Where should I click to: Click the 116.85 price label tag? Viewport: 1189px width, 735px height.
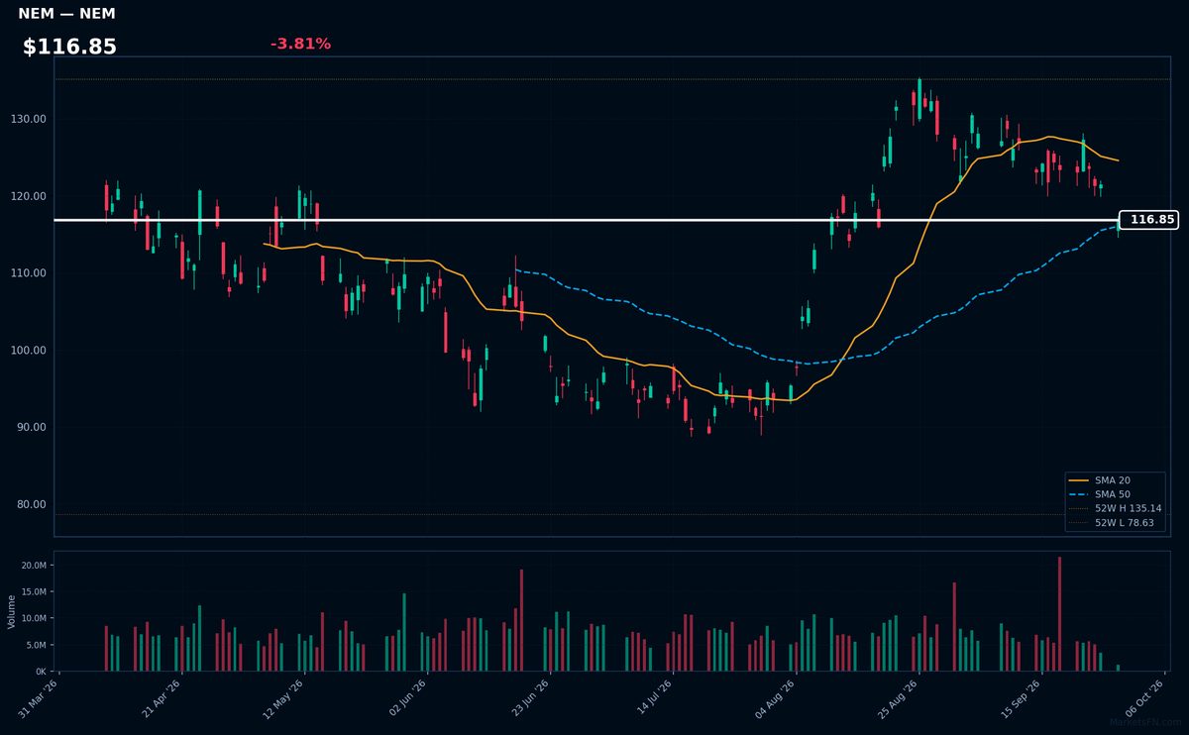point(1148,220)
